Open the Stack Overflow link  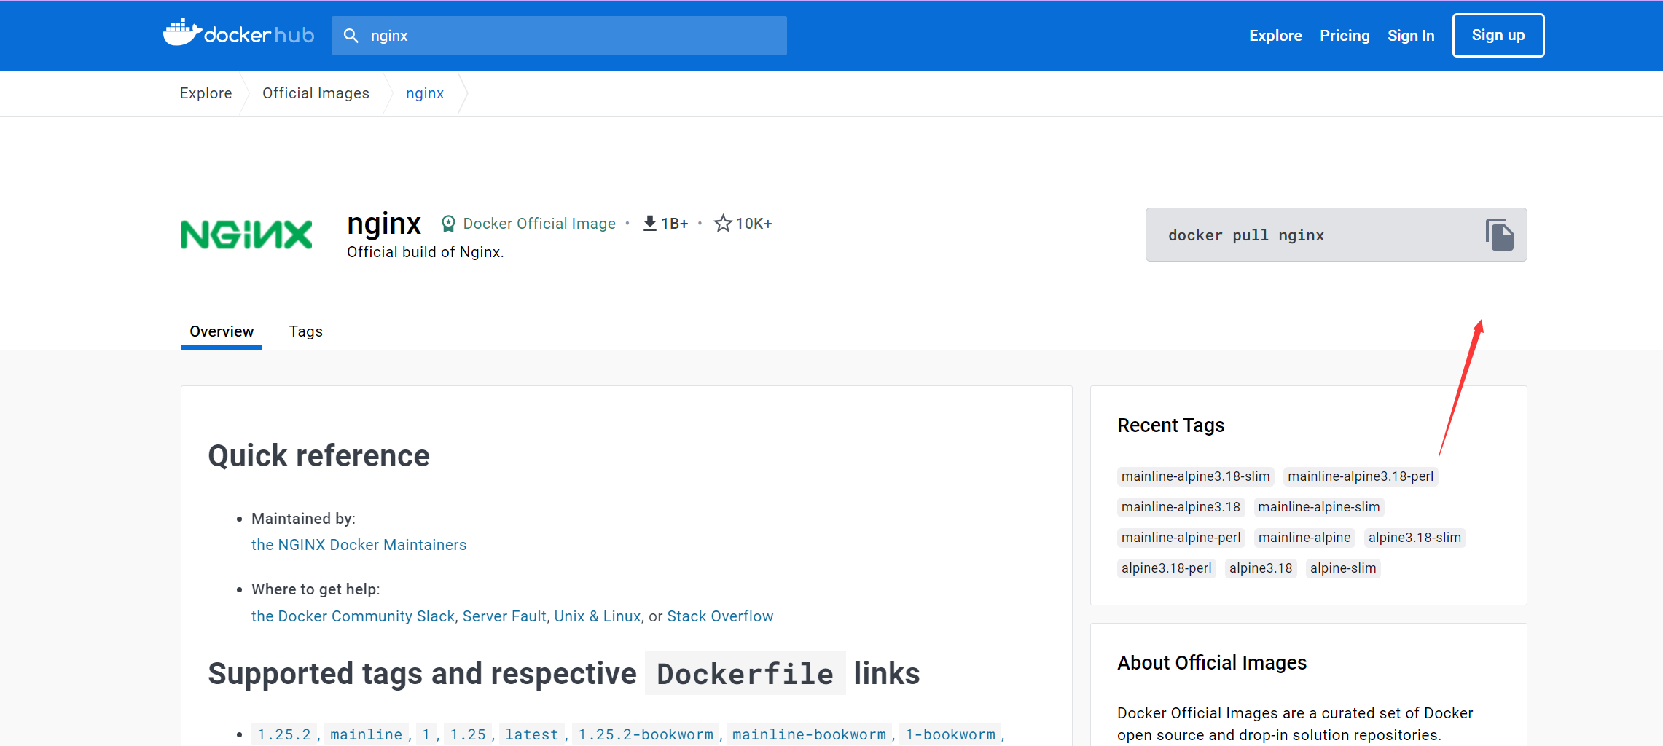[720, 616]
